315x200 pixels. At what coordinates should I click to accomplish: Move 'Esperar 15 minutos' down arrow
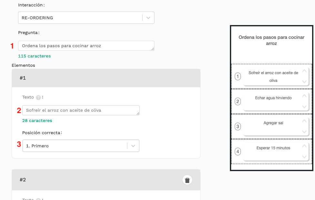[304, 156]
